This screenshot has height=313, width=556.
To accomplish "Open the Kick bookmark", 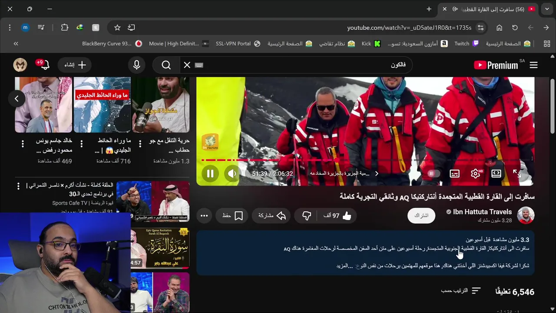I will pos(371,43).
